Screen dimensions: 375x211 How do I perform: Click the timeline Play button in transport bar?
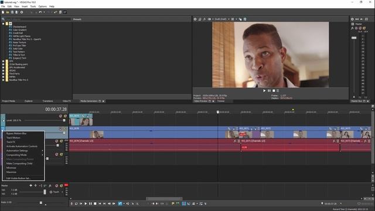(x=86, y=203)
